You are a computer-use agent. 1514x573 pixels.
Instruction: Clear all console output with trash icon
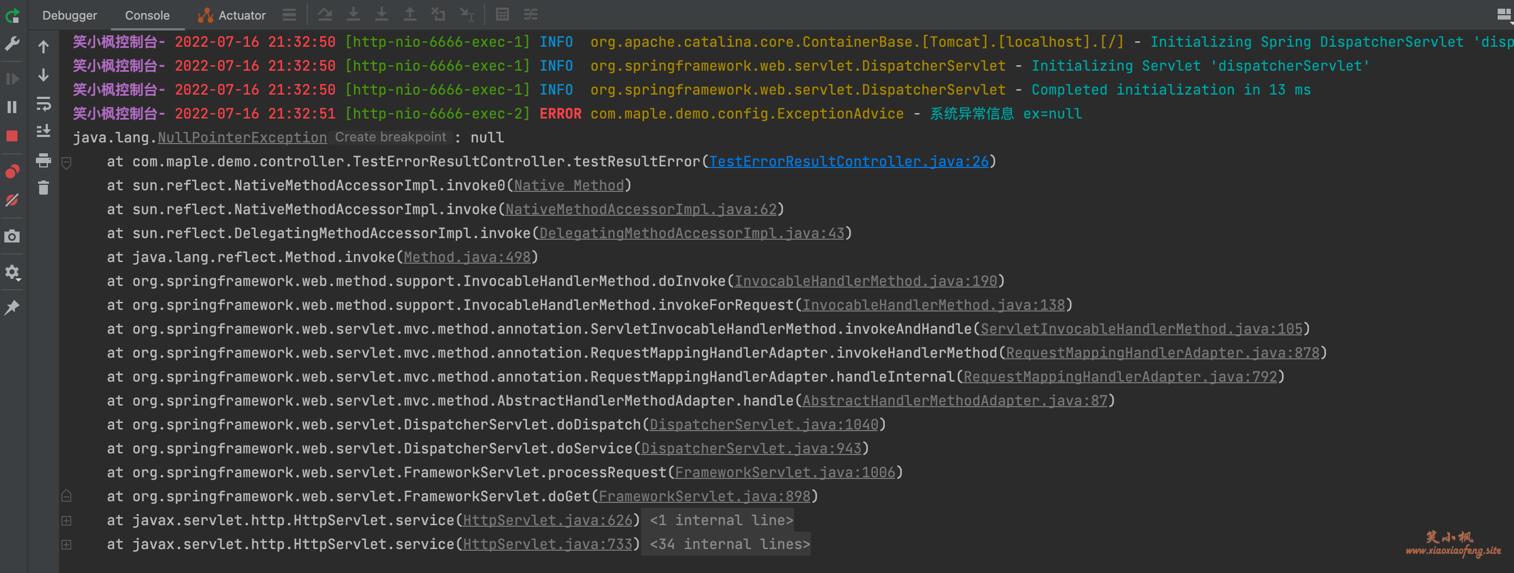click(44, 188)
